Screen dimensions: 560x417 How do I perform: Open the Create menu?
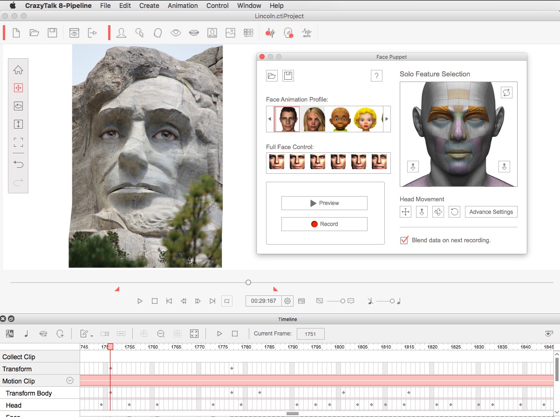(149, 6)
